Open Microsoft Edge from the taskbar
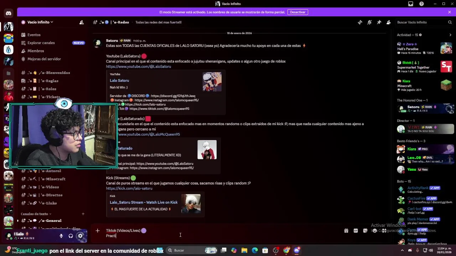The height and width of the screenshot is (256, 456). pyautogui.click(x=255, y=250)
